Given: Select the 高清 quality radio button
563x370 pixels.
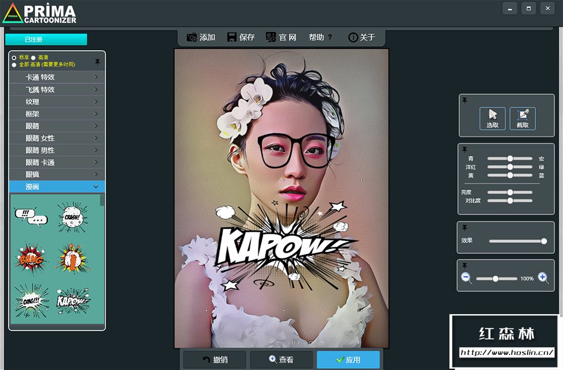Looking at the screenshot, I should pos(33,58).
